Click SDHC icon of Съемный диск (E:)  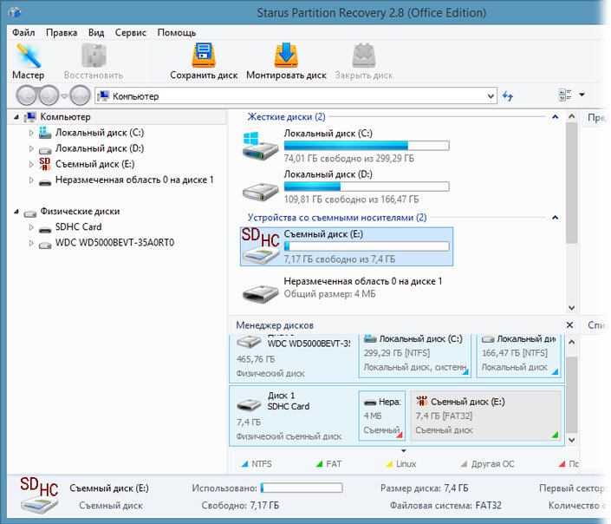260,246
